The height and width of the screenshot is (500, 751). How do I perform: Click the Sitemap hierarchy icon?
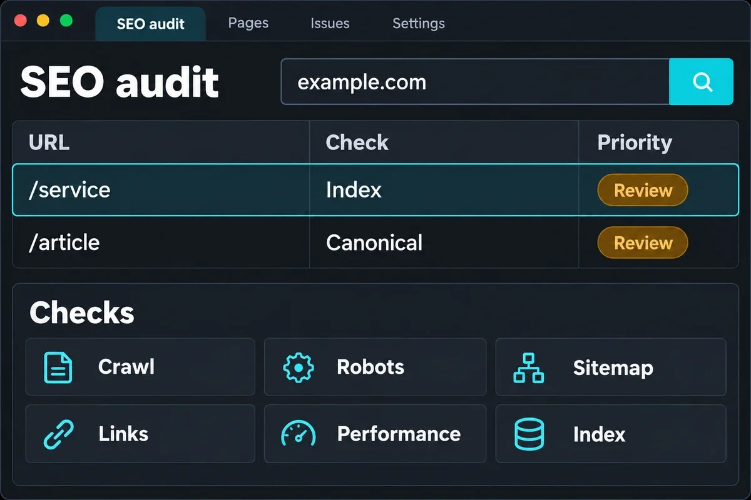pyautogui.click(x=528, y=367)
